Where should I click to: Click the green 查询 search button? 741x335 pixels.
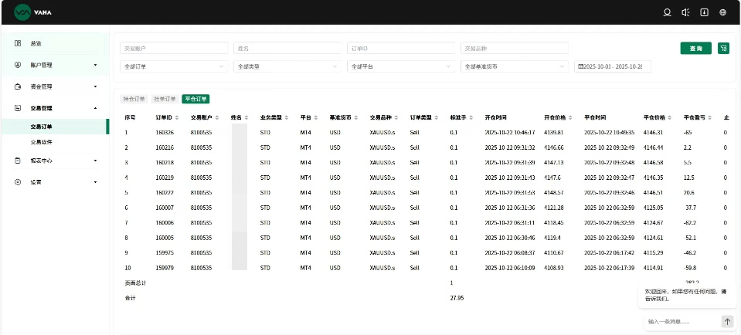point(695,48)
